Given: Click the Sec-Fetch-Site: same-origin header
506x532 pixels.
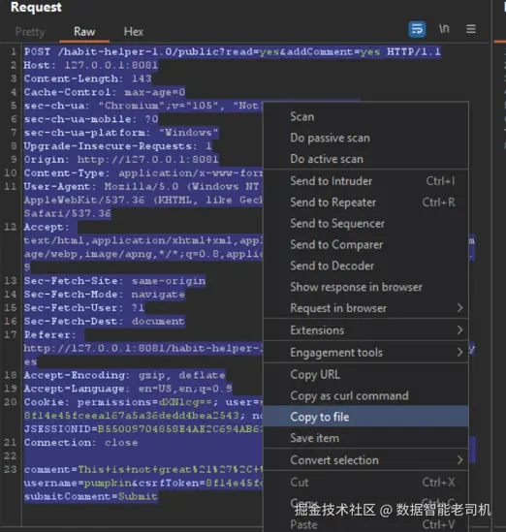Looking at the screenshot, I should coord(114,281).
